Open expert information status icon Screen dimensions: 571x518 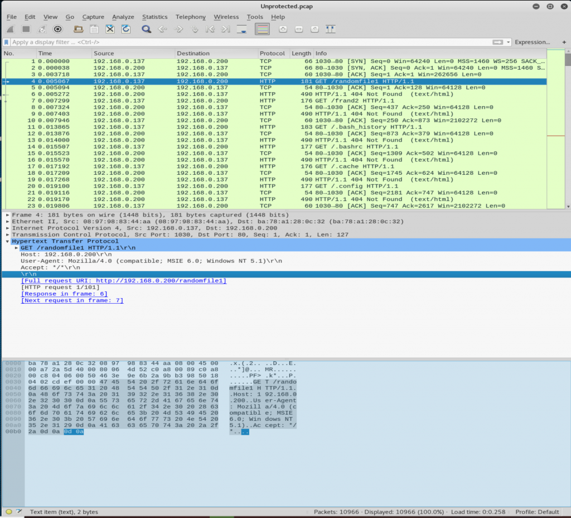pos(9,512)
